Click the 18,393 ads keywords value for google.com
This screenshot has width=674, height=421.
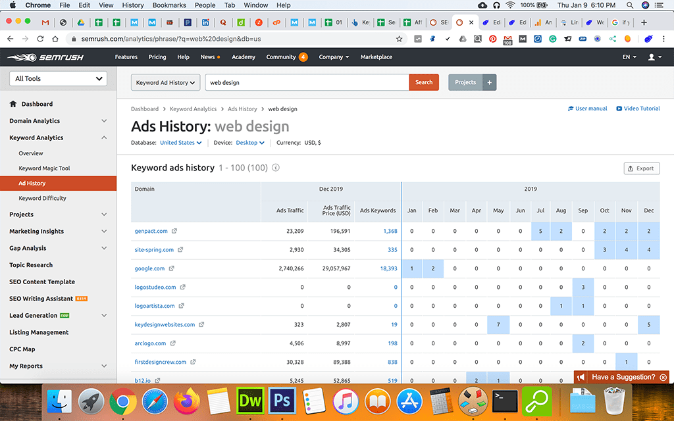(x=388, y=268)
